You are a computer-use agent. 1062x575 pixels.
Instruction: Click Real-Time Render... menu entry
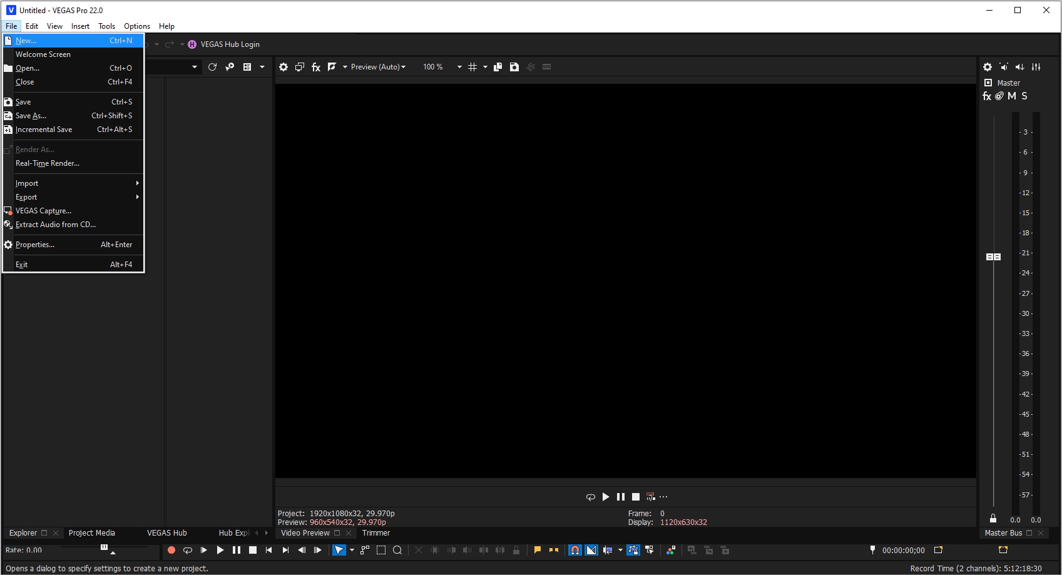pos(73,163)
